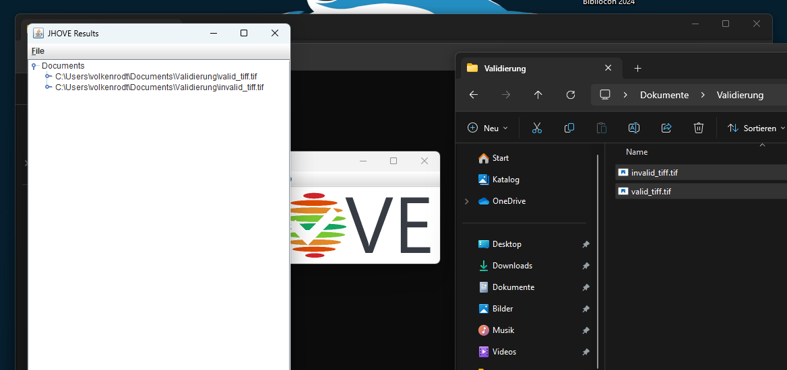The image size is (787, 370).
Task: Click the Rename icon in Explorer toolbar
Action: [x=633, y=128]
